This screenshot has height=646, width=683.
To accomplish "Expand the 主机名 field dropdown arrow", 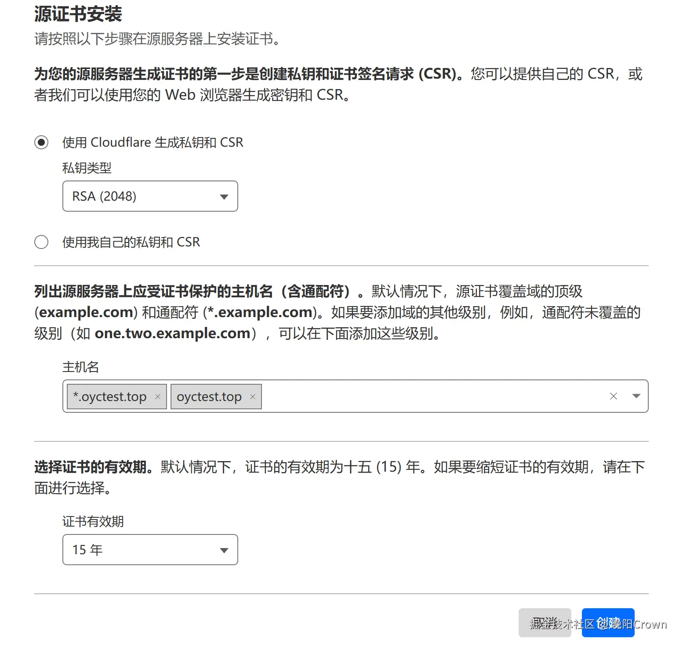I will [x=636, y=396].
